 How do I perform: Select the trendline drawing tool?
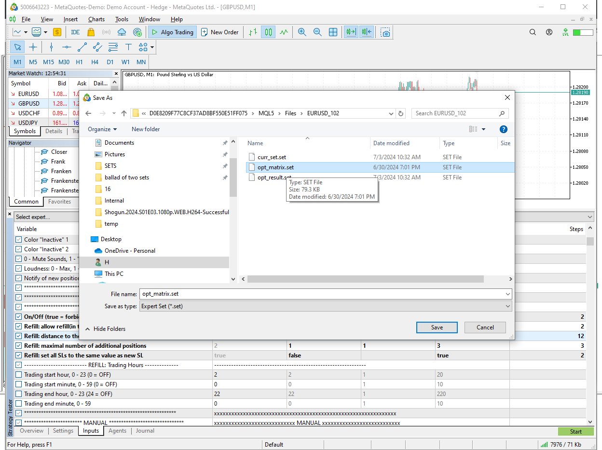(x=82, y=47)
